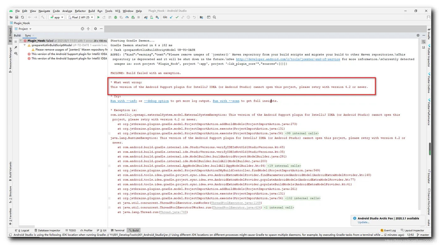Viewport: 439px width, 245px height.
Task: Open the Pixel 2 API 25 device dropdown
Action: click(x=80, y=17)
